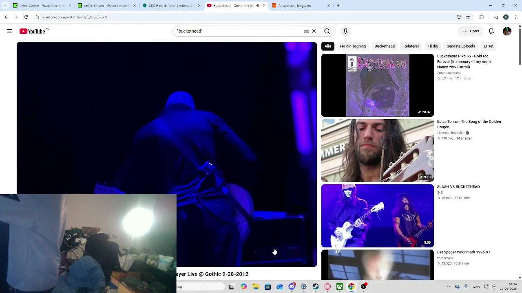Open the Chrome profile K avatar
Viewport: 522px width, 293px height.
tap(506, 17)
